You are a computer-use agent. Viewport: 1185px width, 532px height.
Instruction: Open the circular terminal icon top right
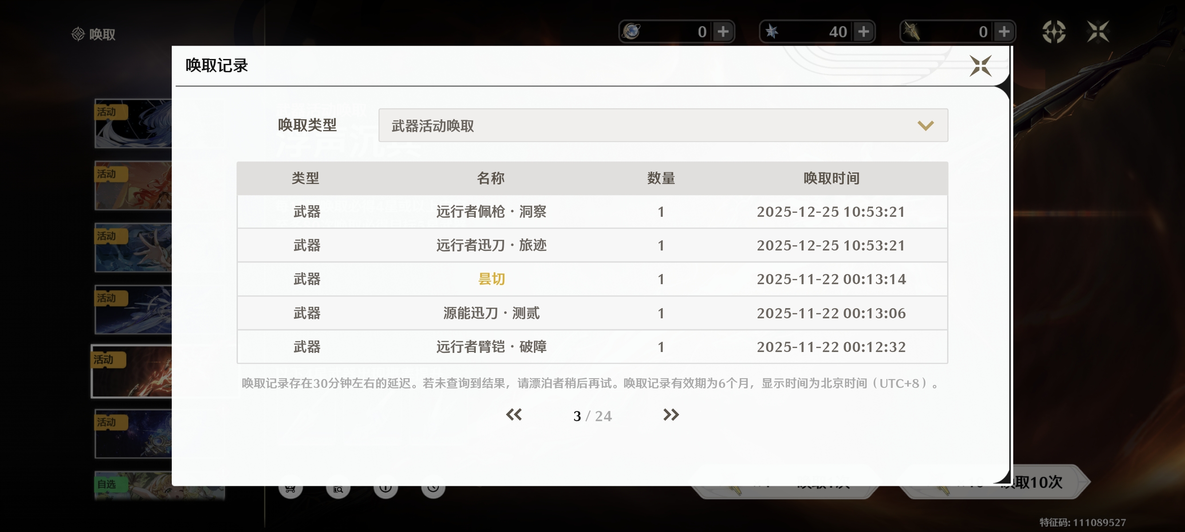click(x=1054, y=32)
